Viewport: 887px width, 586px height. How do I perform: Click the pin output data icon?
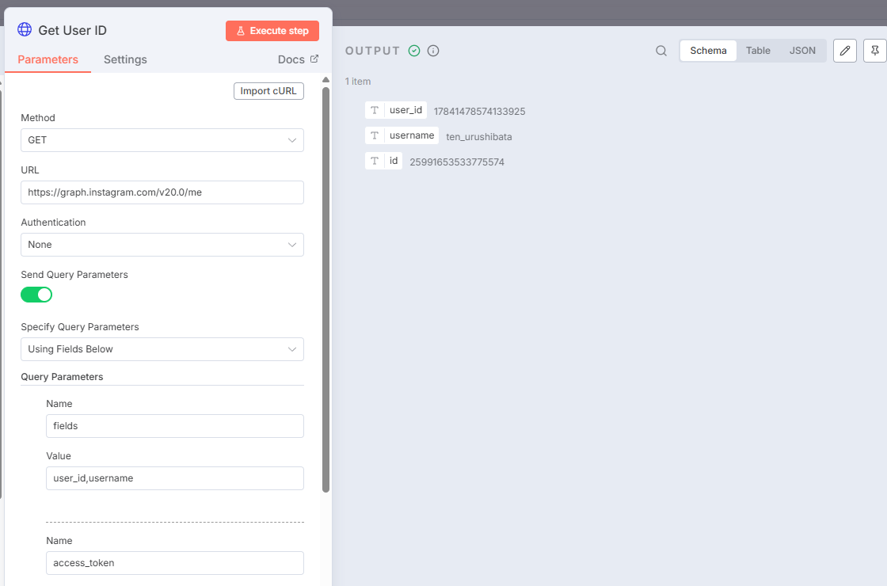[x=875, y=51]
